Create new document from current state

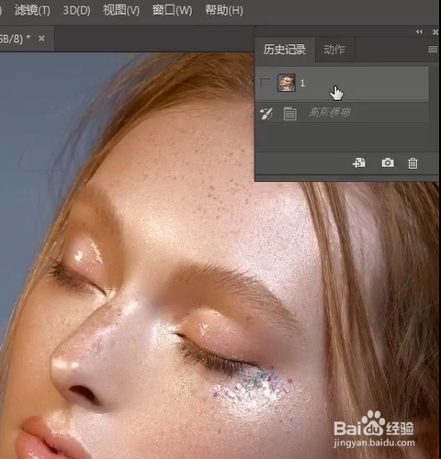pyautogui.click(x=359, y=162)
